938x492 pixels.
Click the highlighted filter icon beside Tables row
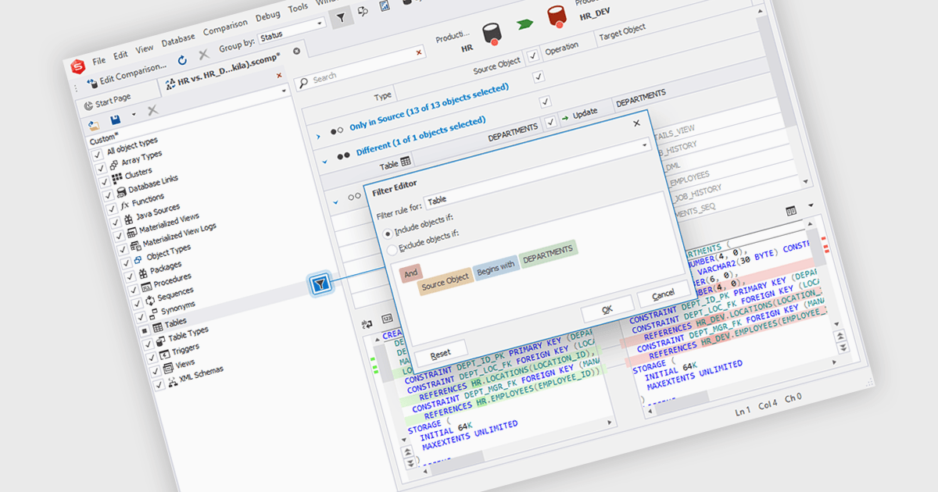tap(320, 284)
